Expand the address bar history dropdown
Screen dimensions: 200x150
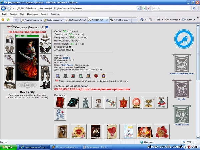(x=139, y=8)
